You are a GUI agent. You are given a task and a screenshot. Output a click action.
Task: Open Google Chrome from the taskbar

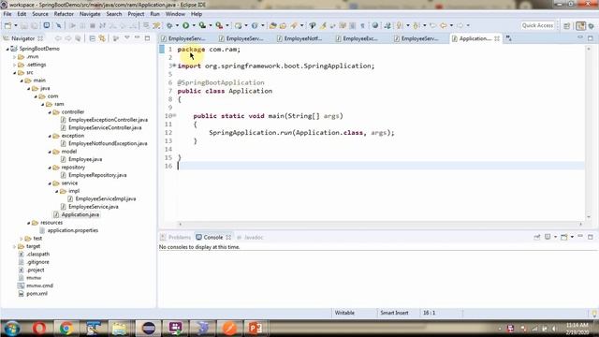click(x=66, y=329)
